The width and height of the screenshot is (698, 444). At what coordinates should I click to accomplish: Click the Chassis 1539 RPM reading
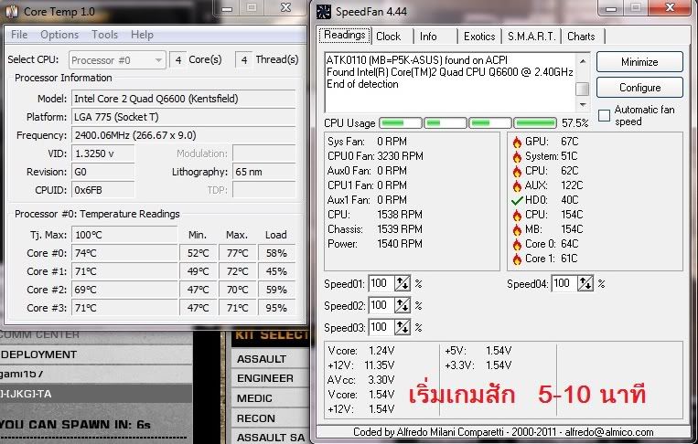pos(375,229)
